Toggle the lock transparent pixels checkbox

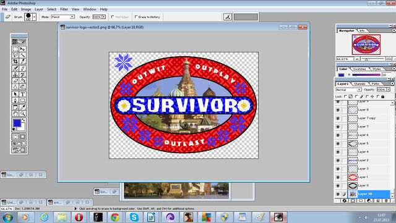[345, 96]
